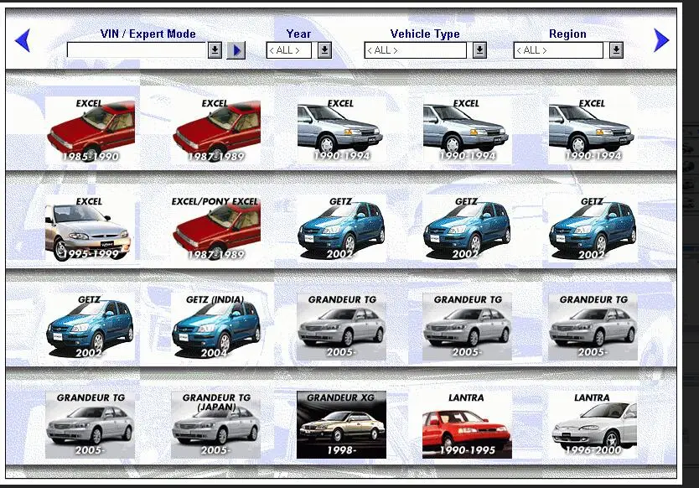Click the Region '< ALL >' field

[558, 50]
